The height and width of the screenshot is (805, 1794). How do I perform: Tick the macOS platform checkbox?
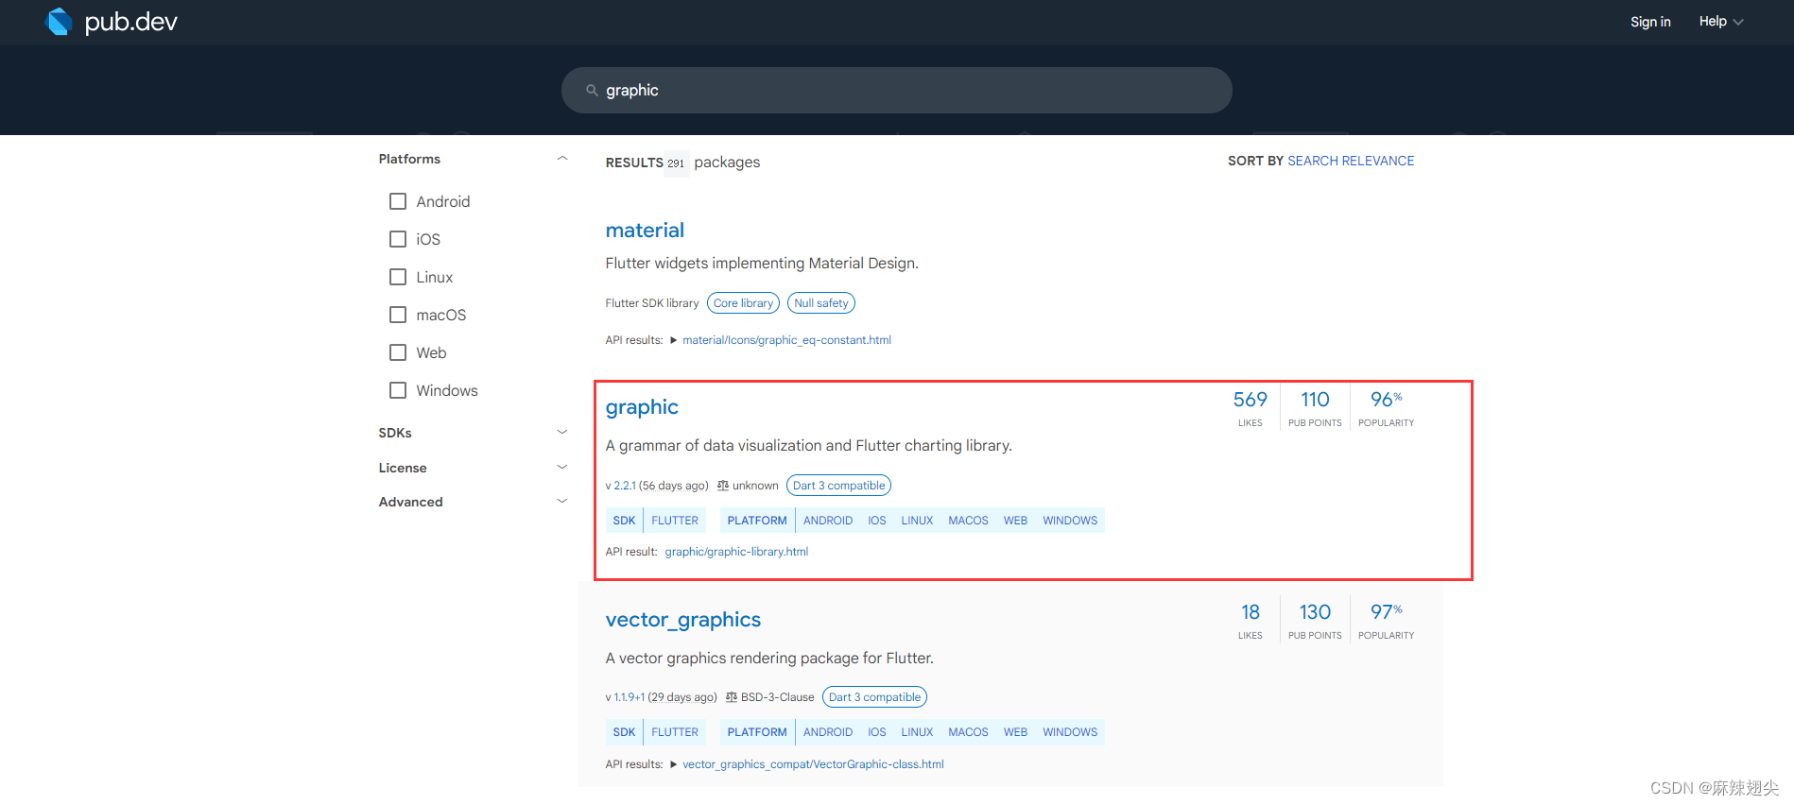click(x=398, y=315)
